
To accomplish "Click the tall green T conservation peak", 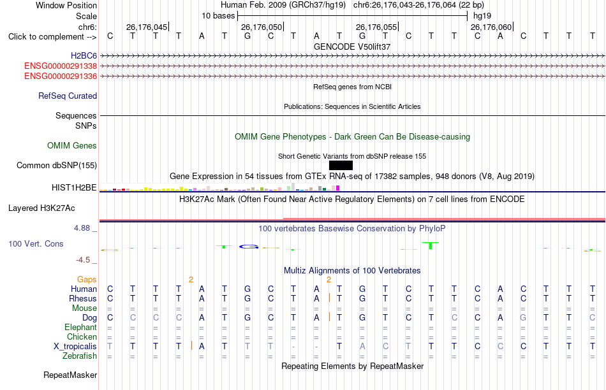I will (x=430, y=245).
